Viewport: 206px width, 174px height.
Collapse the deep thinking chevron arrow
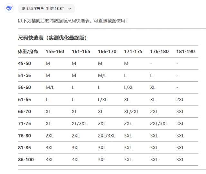point(70,9)
